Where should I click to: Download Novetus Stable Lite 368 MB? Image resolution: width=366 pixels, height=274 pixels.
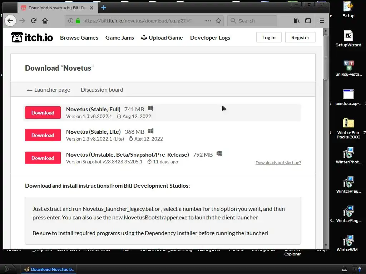[x=43, y=135]
